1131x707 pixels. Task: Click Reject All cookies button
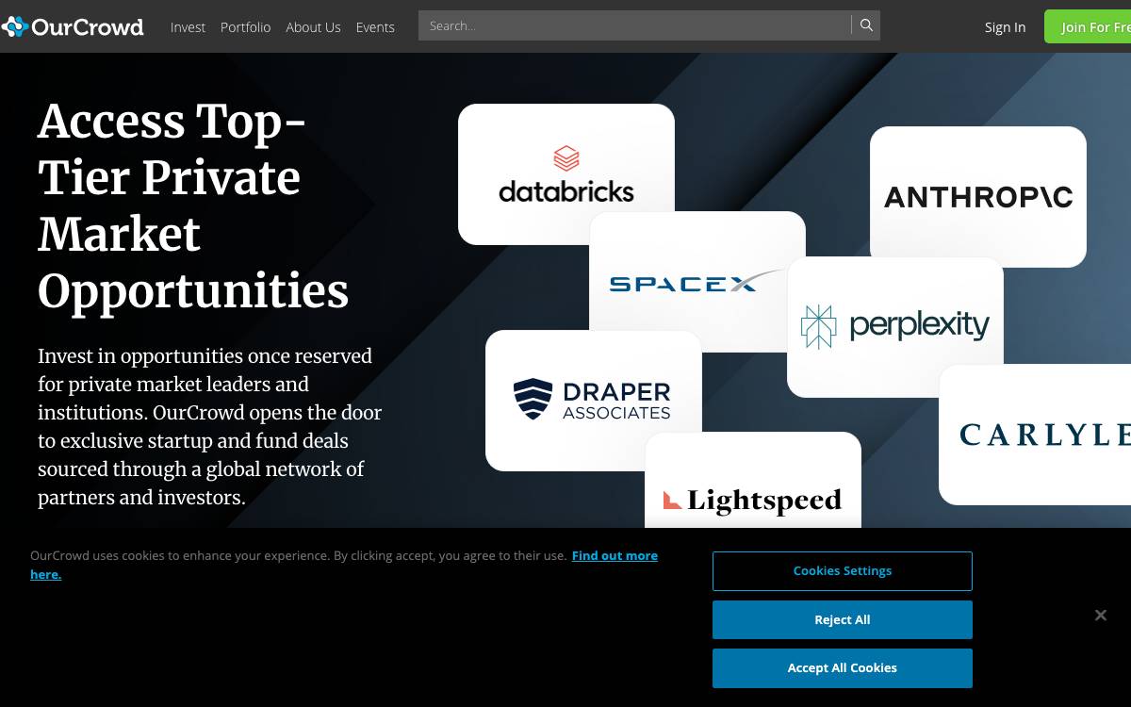[843, 620]
